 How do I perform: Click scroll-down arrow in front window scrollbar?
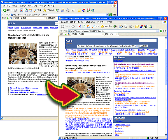pyautogui.click(x=166, y=135)
